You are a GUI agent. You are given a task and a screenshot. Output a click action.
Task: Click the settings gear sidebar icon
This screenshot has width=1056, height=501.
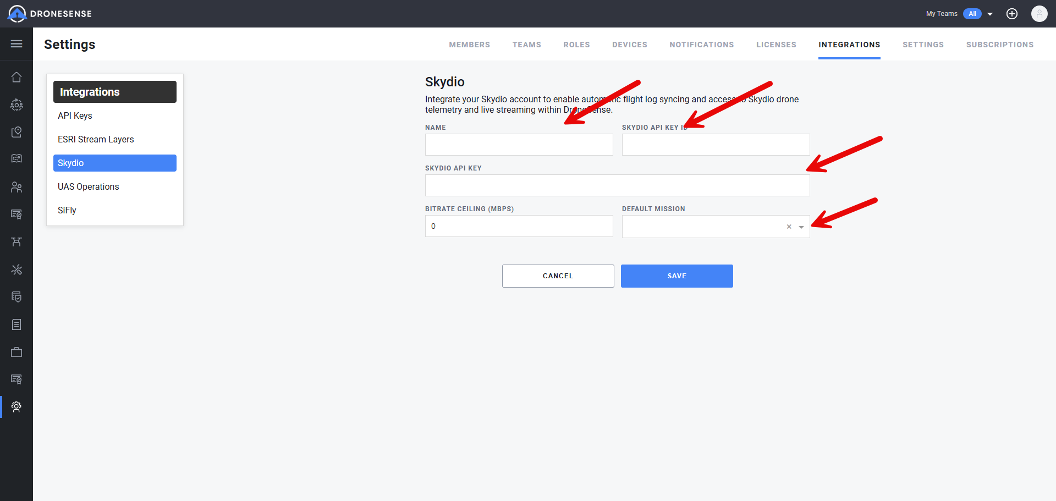(x=16, y=407)
